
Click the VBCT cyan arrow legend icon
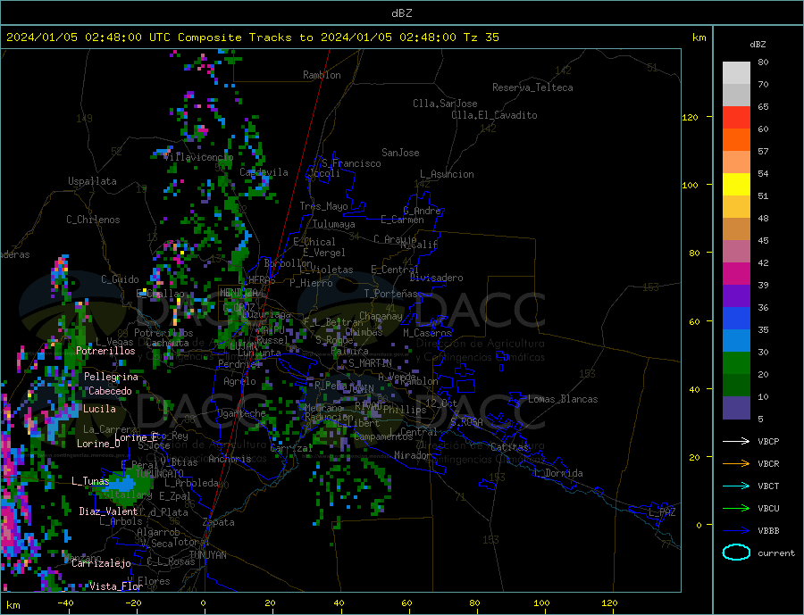pyautogui.click(x=736, y=486)
